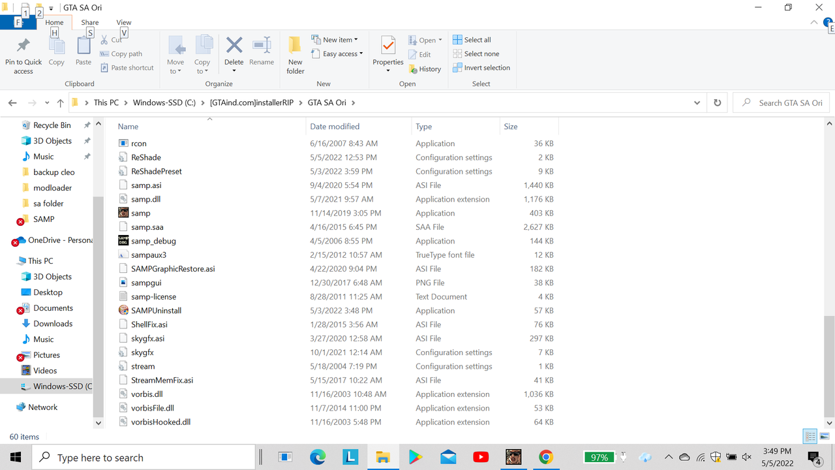
Task: Go back with the Back arrow
Action: click(x=12, y=103)
